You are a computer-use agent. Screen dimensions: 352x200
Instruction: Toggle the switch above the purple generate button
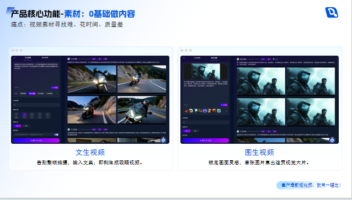[56, 134]
